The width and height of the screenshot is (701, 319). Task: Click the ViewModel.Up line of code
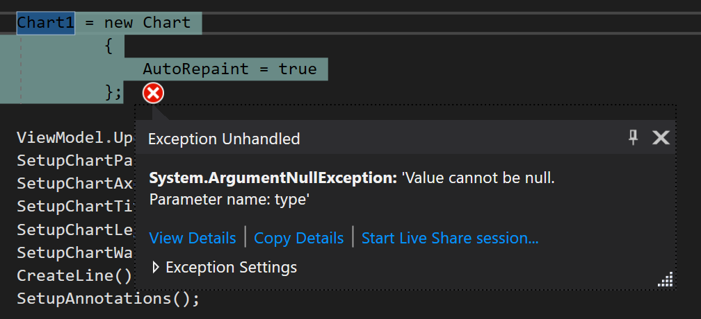click(x=76, y=138)
